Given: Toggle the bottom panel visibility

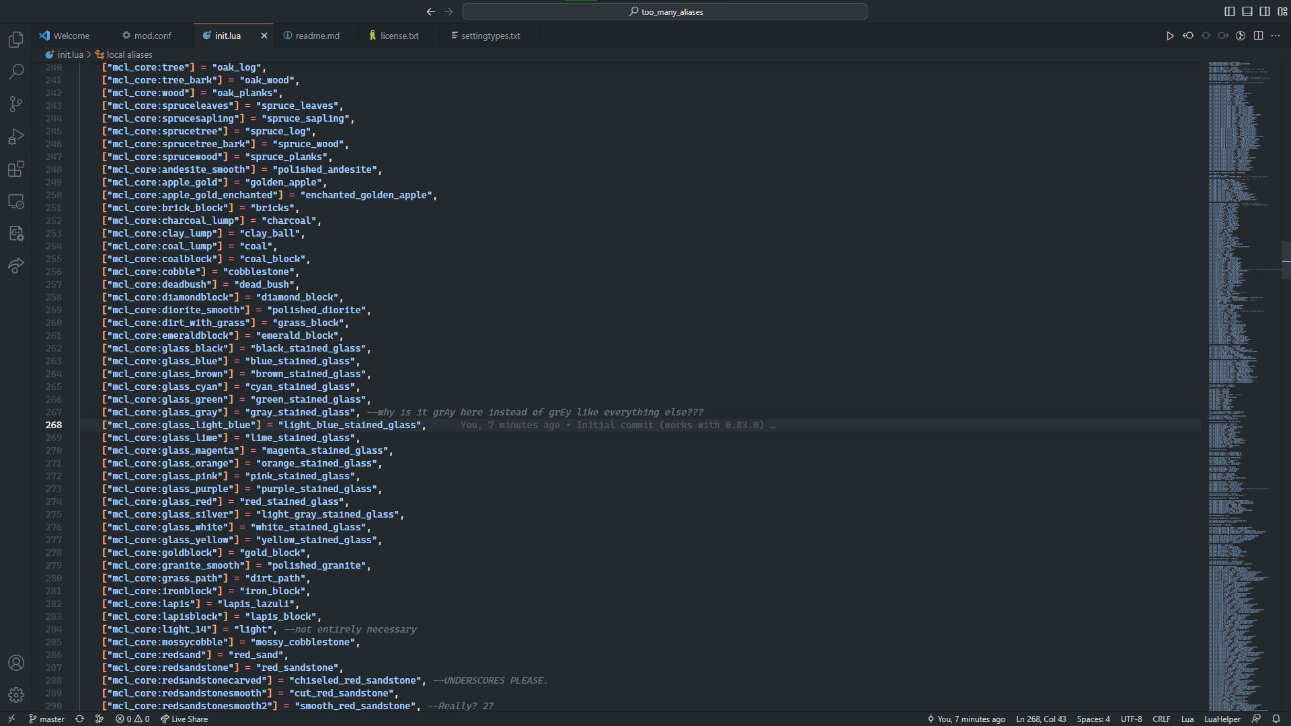Looking at the screenshot, I should coord(1247,11).
